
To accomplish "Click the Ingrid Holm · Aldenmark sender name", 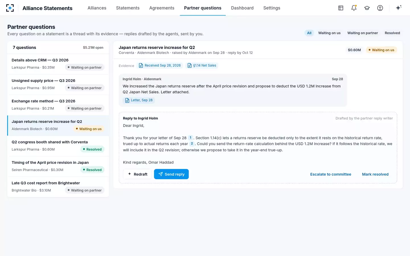I will click(x=142, y=79).
